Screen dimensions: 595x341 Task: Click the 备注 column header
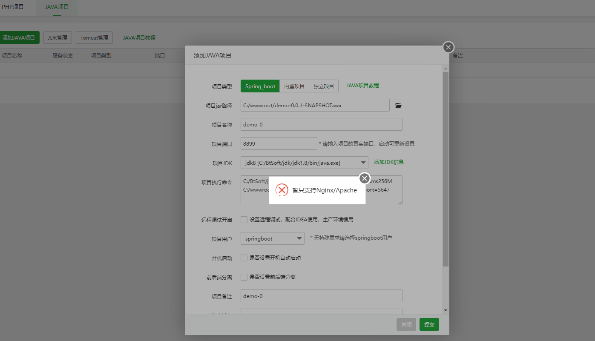458,55
